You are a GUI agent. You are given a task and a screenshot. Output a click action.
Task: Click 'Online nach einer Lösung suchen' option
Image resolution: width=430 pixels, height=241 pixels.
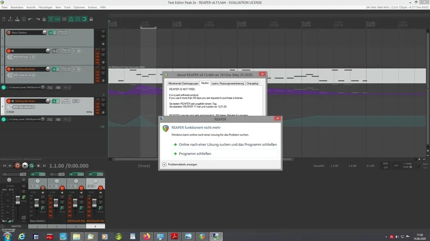click(225, 145)
